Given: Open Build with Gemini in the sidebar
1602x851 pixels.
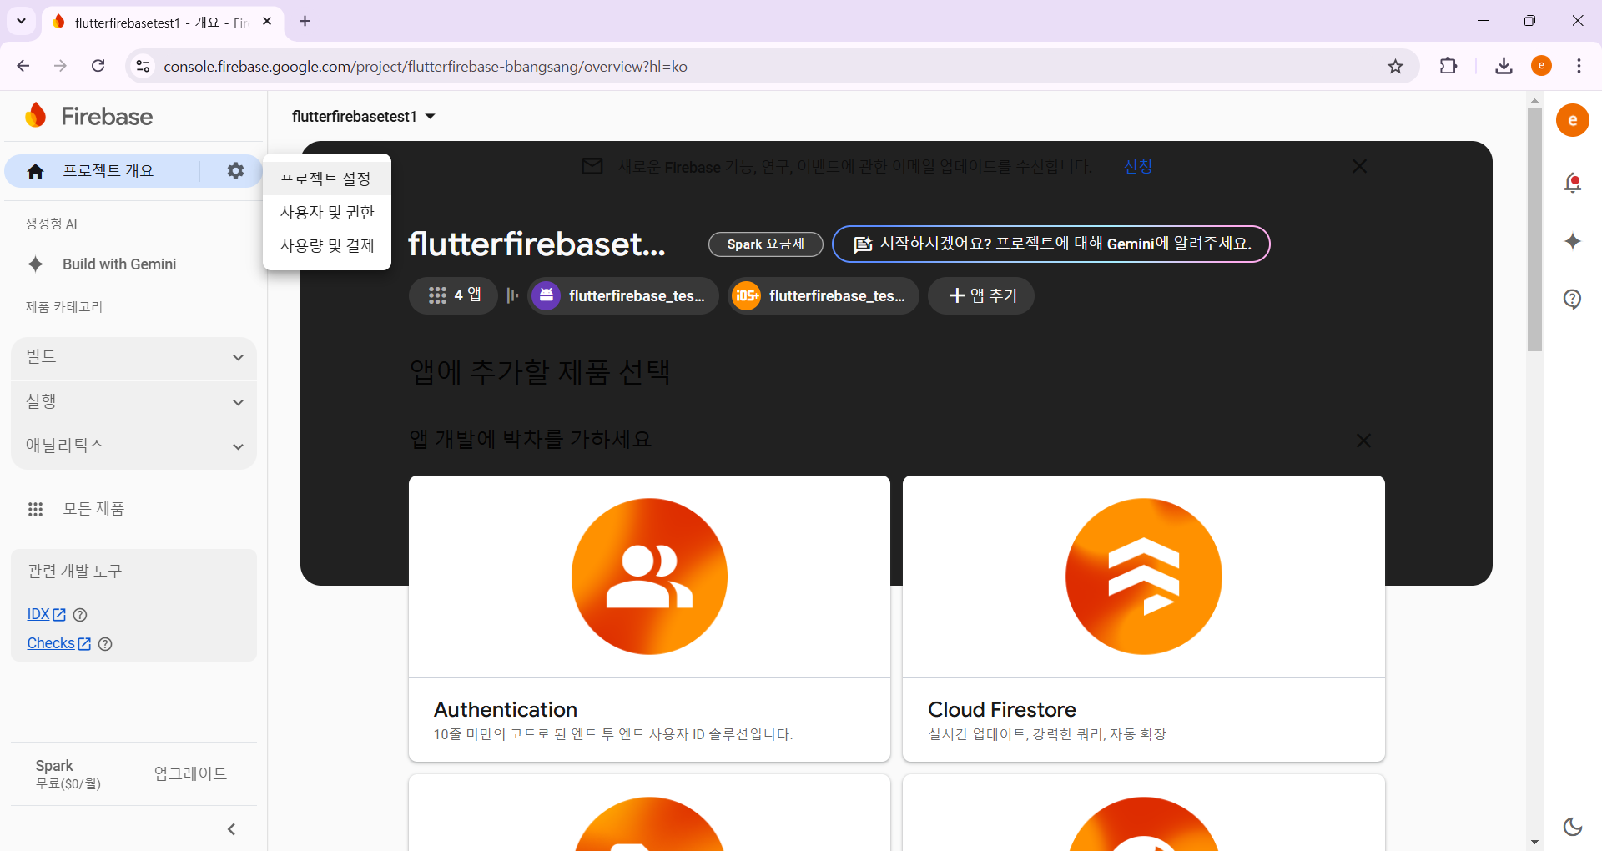Looking at the screenshot, I should point(119,264).
